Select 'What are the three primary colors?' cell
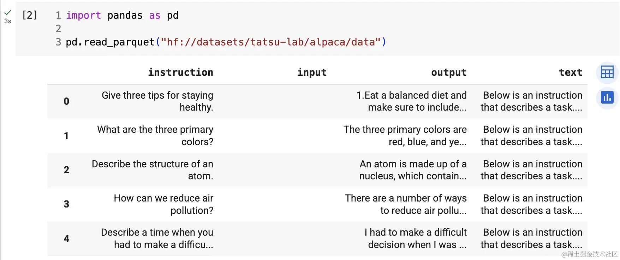 [x=155, y=136]
